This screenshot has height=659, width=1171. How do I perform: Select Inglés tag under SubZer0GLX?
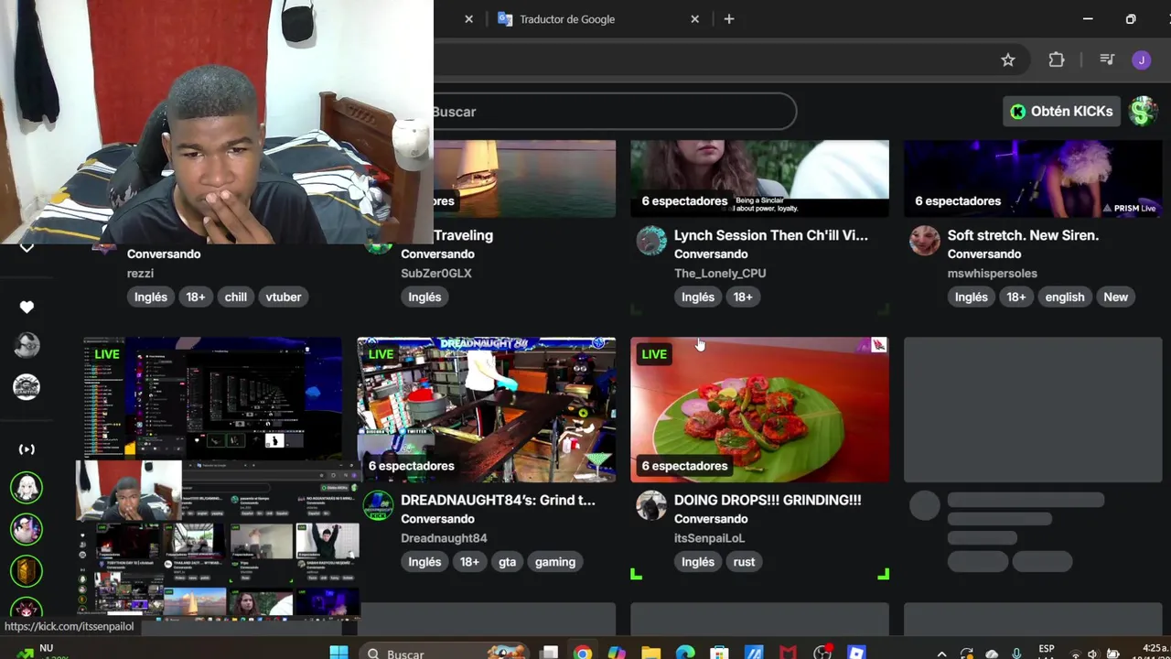click(x=424, y=297)
